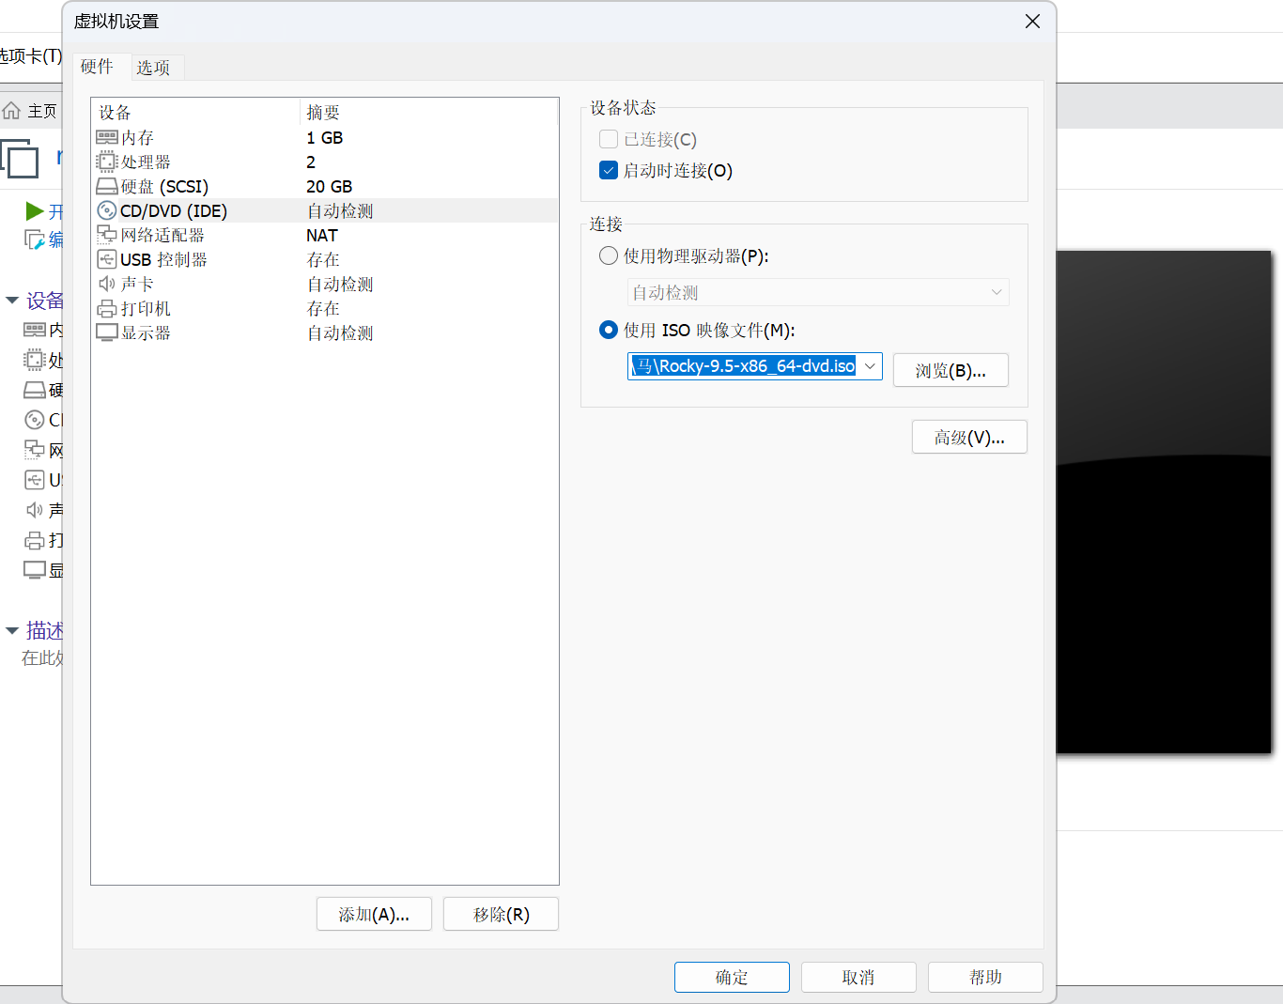Click the 打印机 printer icon in list

click(107, 309)
